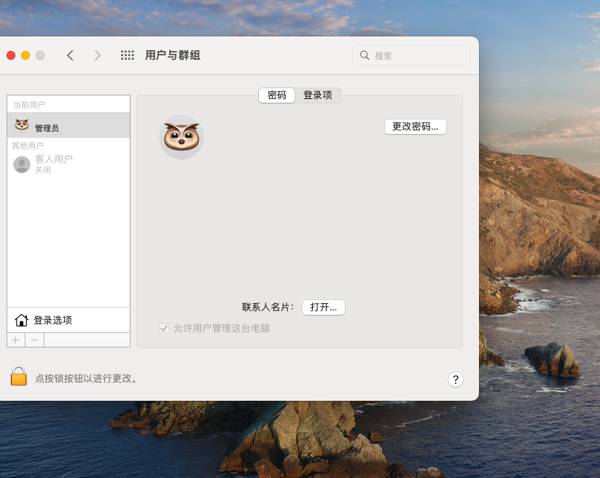Image resolution: width=600 pixels, height=478 pixels.
Task: Open contact card with 打开... button
Action: 324,307
